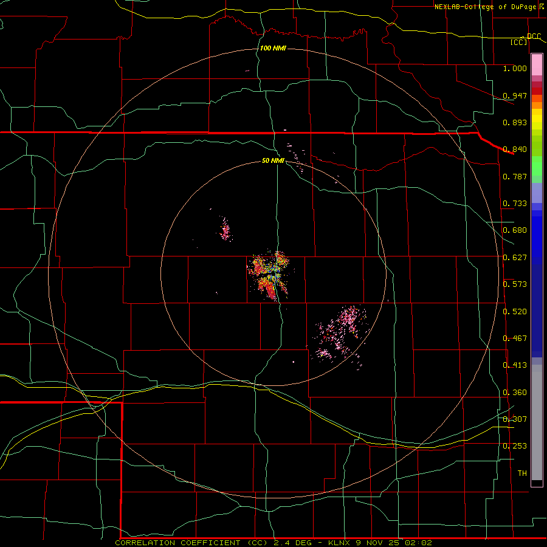Select the 1.000 value on the color scale
Screen dimensions: 547x547
(515, 68)
